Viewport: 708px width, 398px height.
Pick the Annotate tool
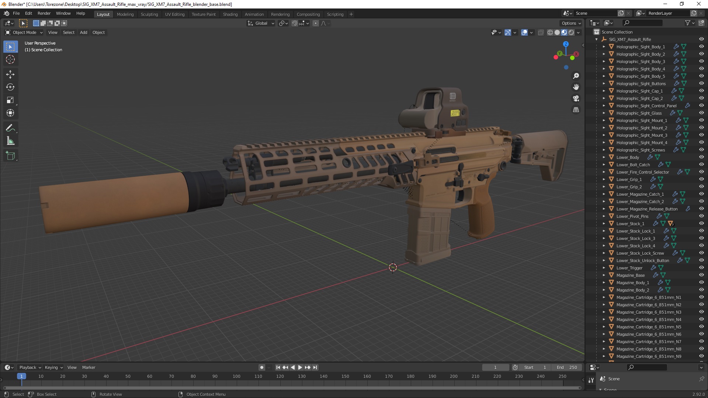[10, 128]
